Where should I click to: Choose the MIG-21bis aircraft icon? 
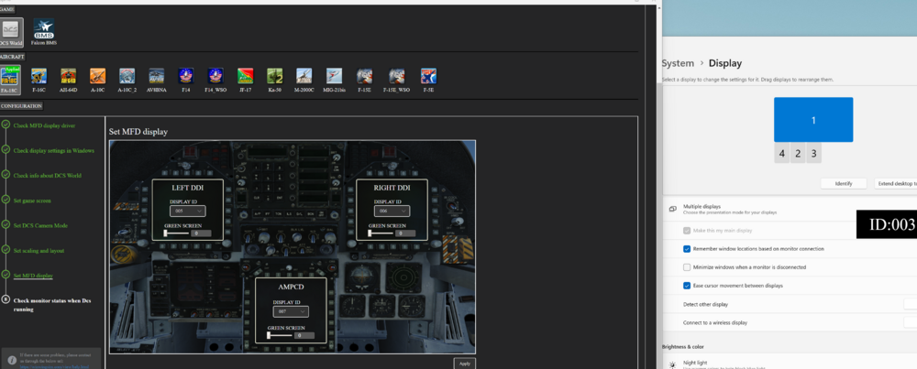[334, 80]
